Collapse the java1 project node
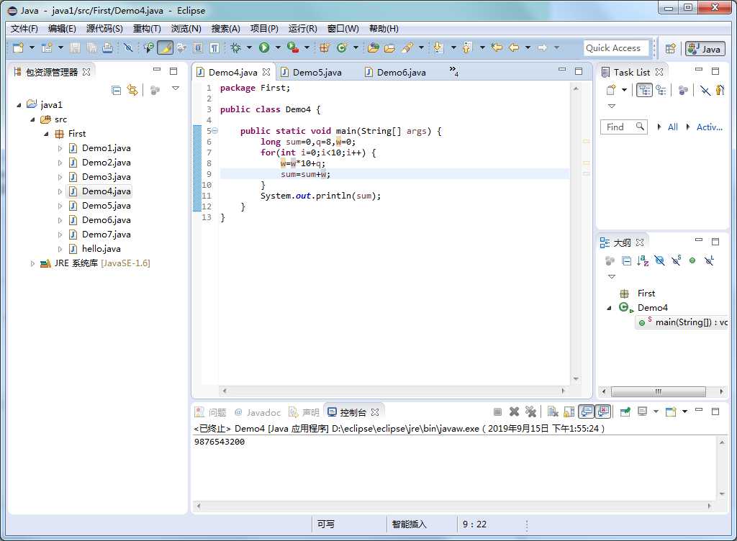This screenshot has height=541, width=737. tap(19, 105)
